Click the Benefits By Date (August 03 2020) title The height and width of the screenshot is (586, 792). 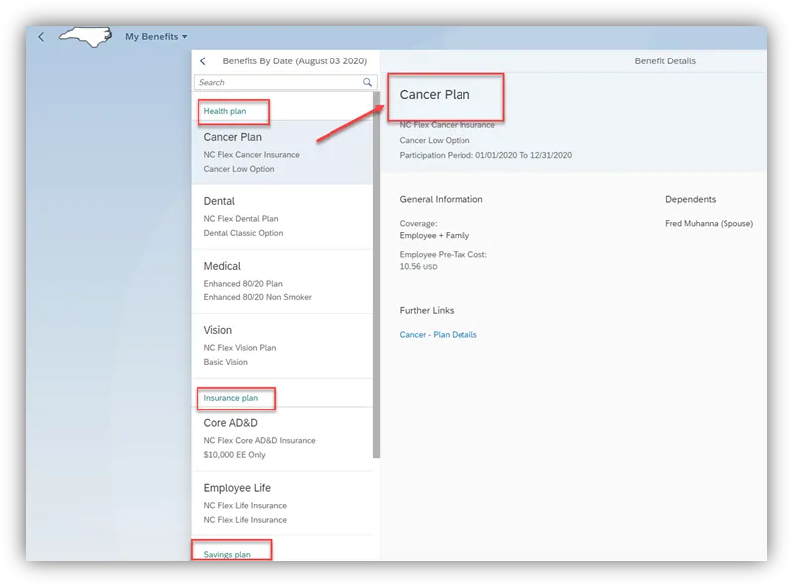(295, 61)
